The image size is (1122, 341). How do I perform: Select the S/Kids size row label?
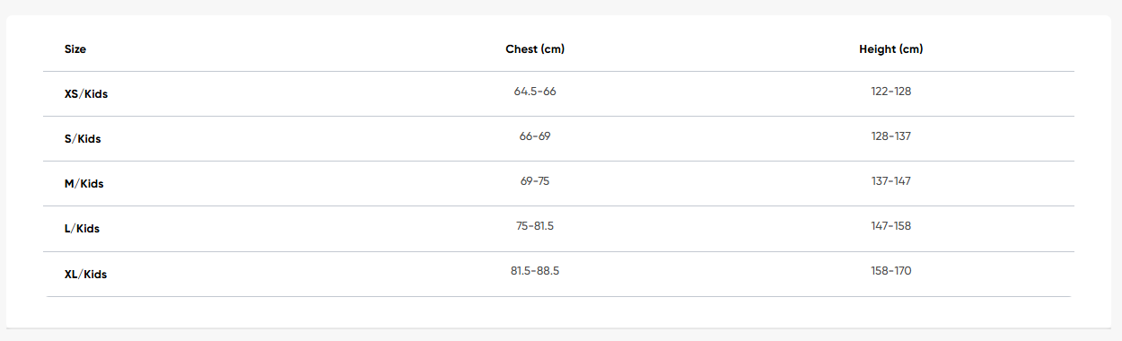[x=83, y=139]
